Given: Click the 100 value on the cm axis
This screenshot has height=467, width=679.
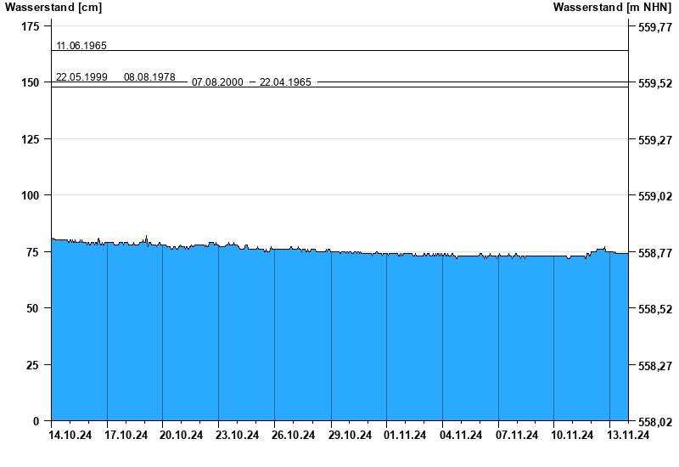Looking at the screenshot, I should (31, 195).
